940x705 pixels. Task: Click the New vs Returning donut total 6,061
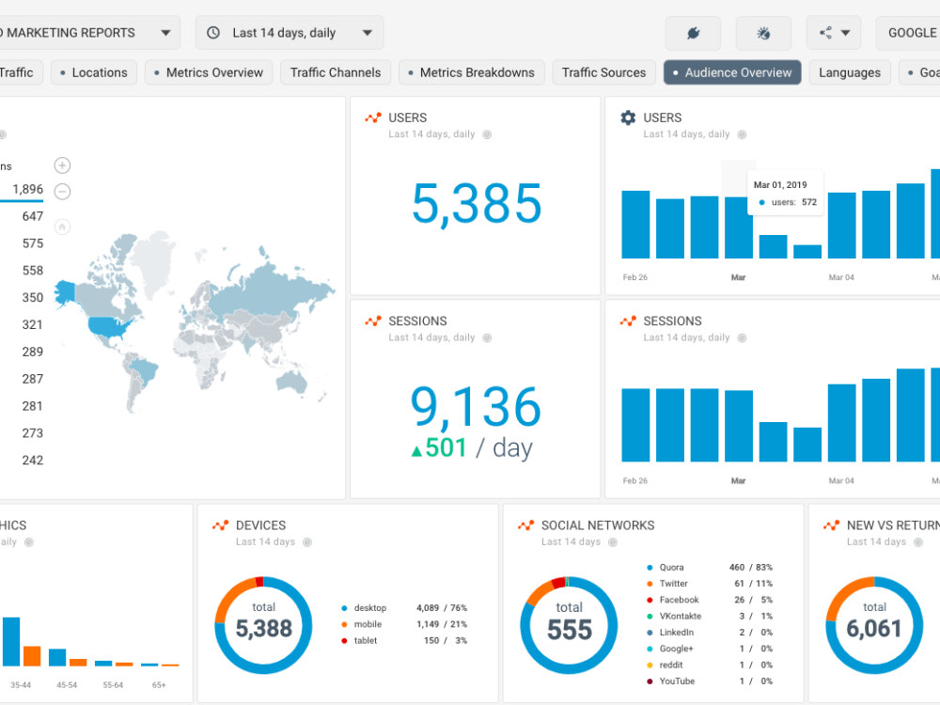click(x=874, y=628)
